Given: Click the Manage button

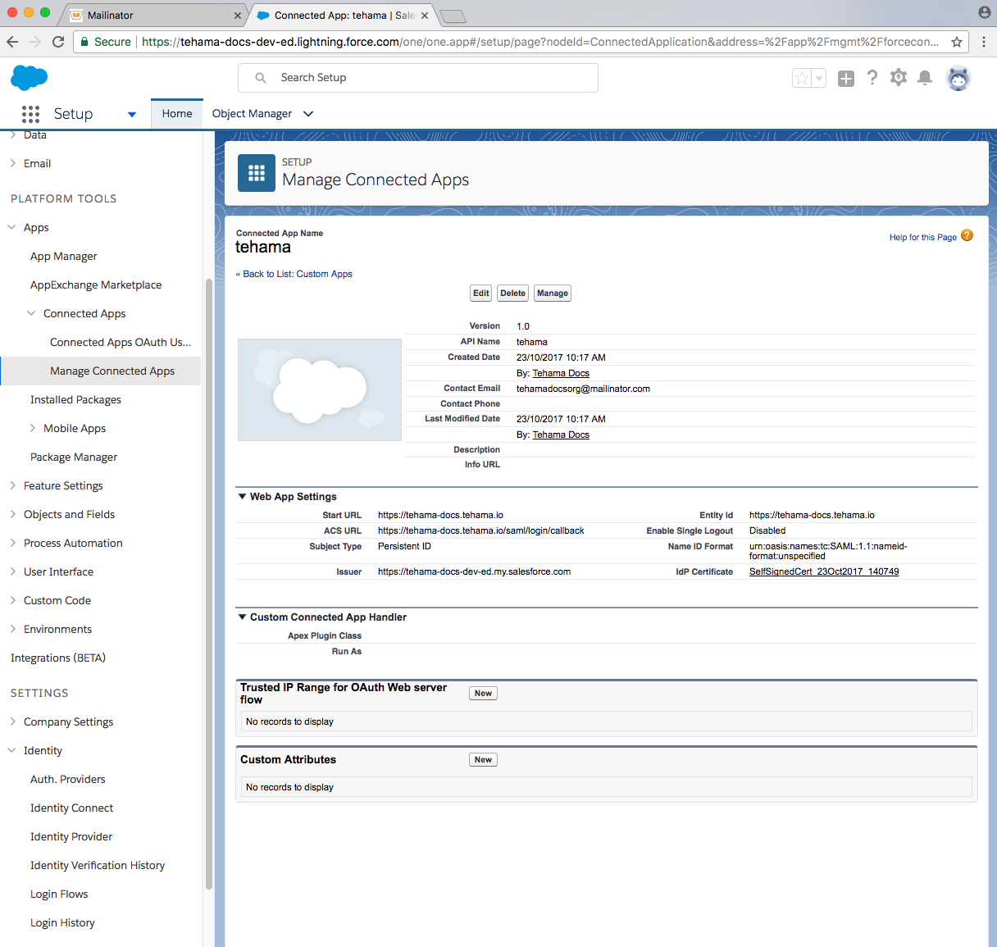Looking at the screenshot, I should click(x=553, y=294).
